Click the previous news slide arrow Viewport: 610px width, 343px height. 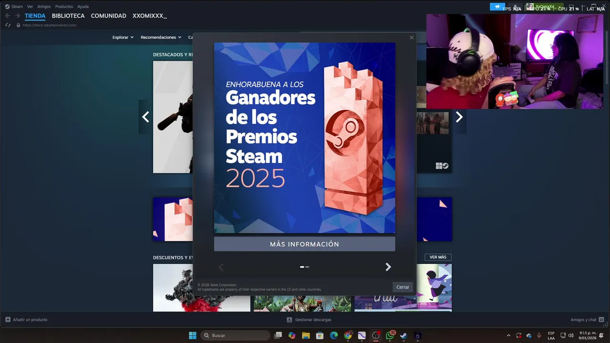point(221,267)
